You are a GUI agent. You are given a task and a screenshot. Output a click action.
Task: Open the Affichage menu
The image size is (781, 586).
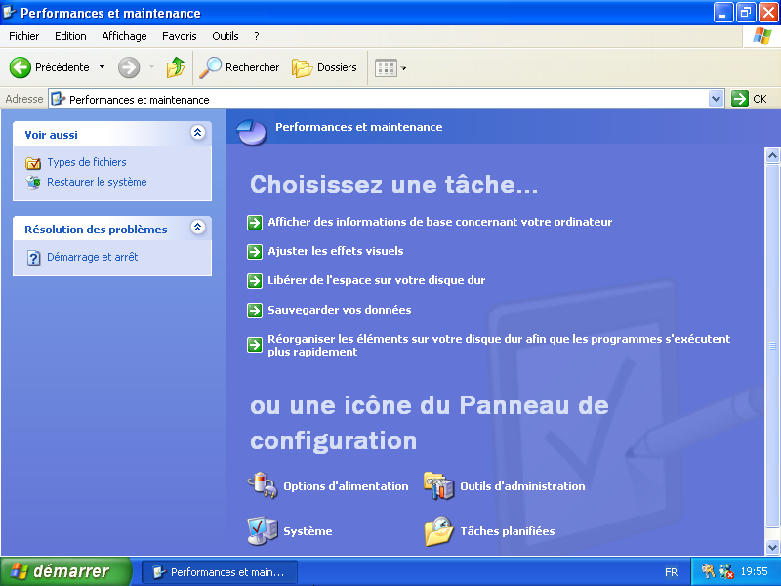coord(124,36)
